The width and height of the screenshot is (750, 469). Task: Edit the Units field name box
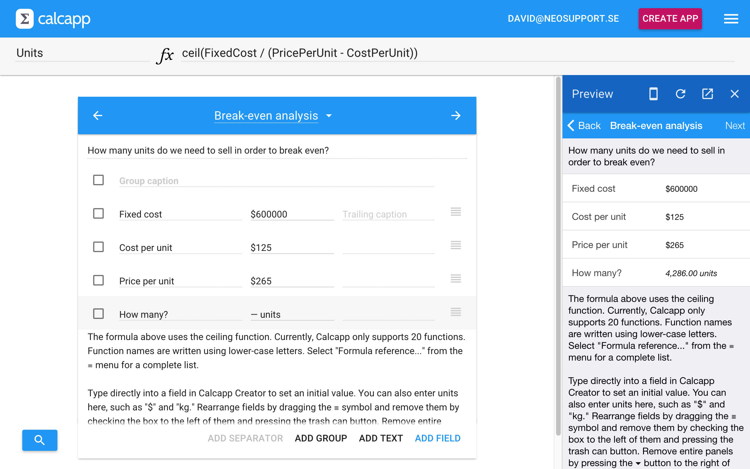pos(82,53)
